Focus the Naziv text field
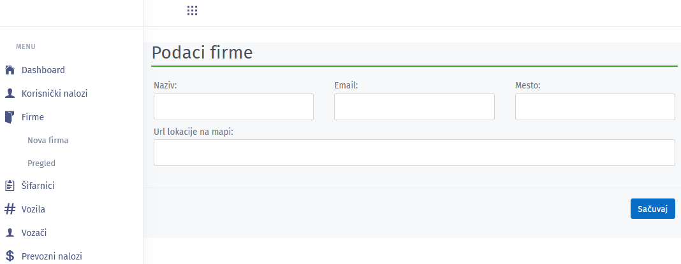 tap(233, 107)
